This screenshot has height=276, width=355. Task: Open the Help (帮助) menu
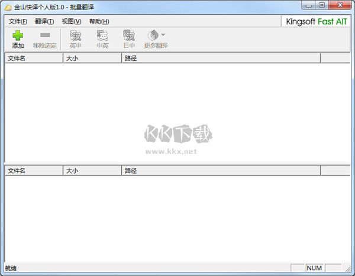pos(99,21)
